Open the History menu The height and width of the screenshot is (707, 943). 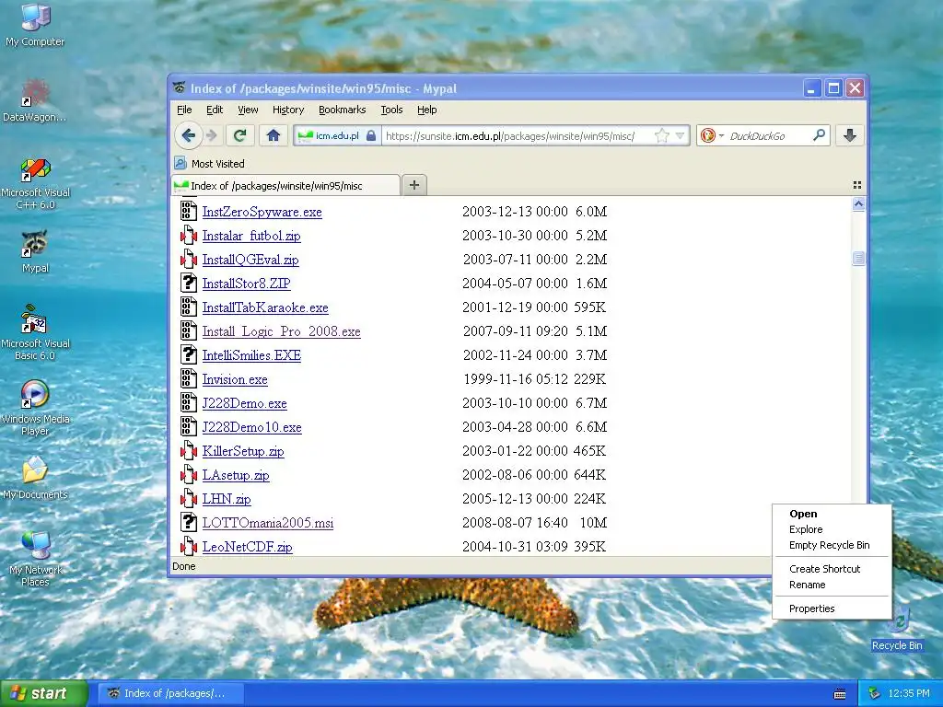[288, 110]
